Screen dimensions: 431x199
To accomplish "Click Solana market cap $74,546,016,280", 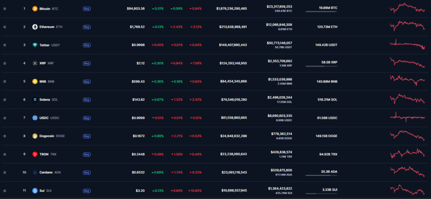I will (x=234, y=99).
